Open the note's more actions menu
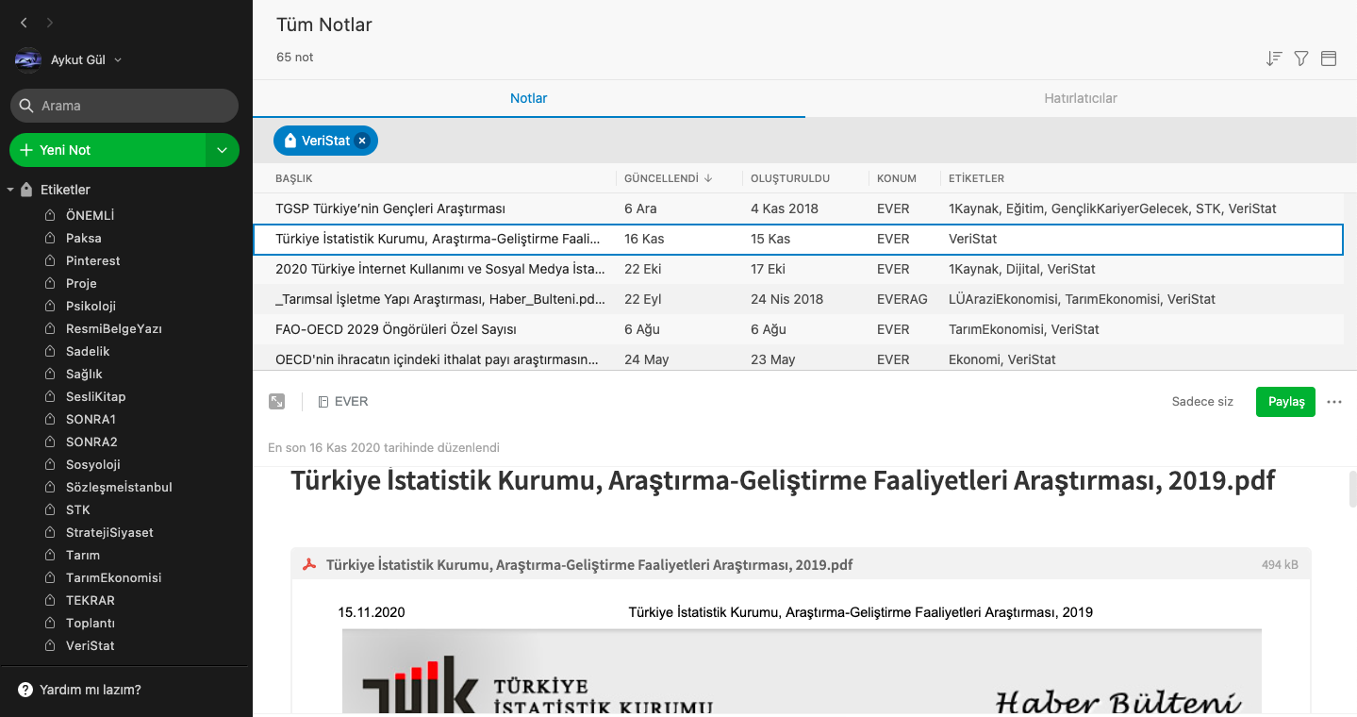The height and width of the screenshot is (717, 1357). point(1333,401)
